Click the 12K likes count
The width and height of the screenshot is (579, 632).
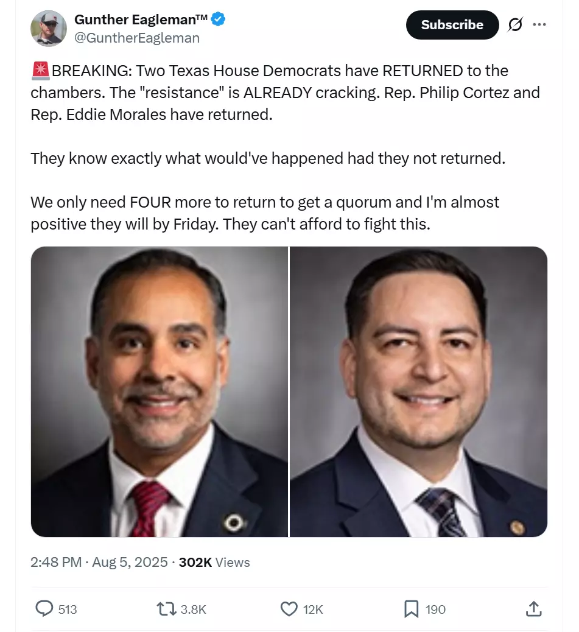pyautogui.click(x=313, y=609)
